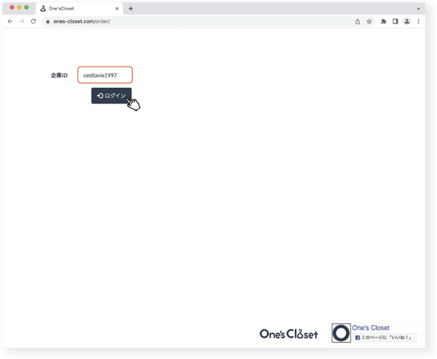
Task: Click the share page icon
Action: coord(358,21)
